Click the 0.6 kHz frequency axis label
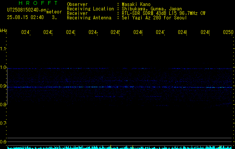The height and width of the screenshot is (149, 235). tap(3, 142)
